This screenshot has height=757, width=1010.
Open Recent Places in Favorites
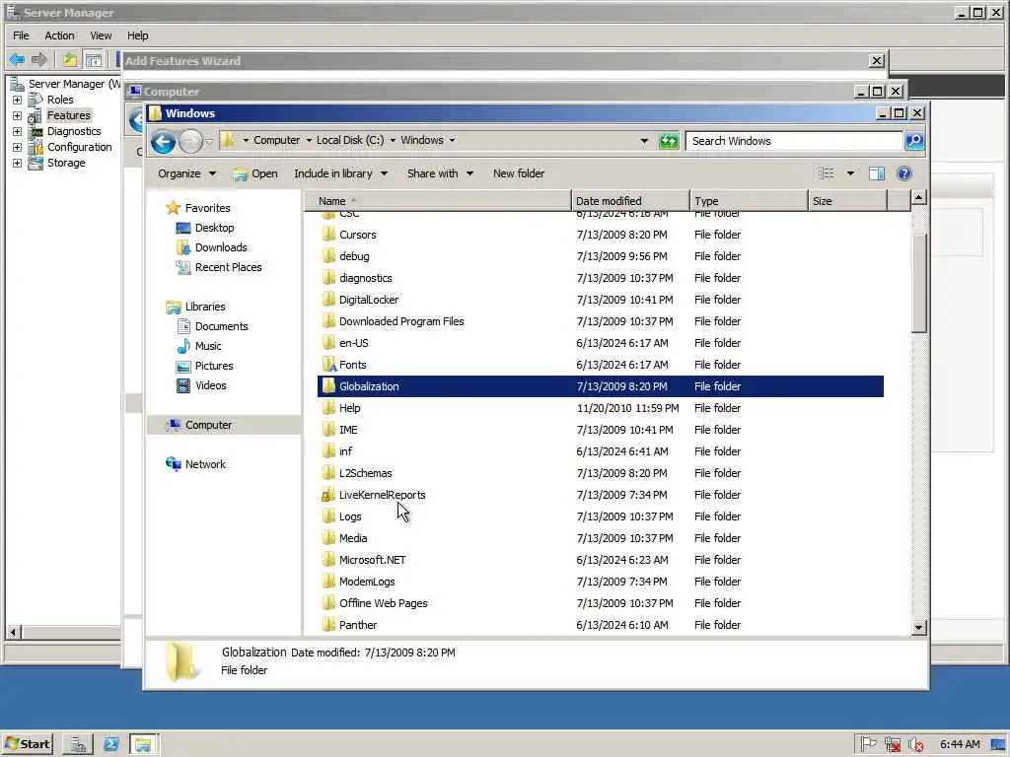[228, 267]
